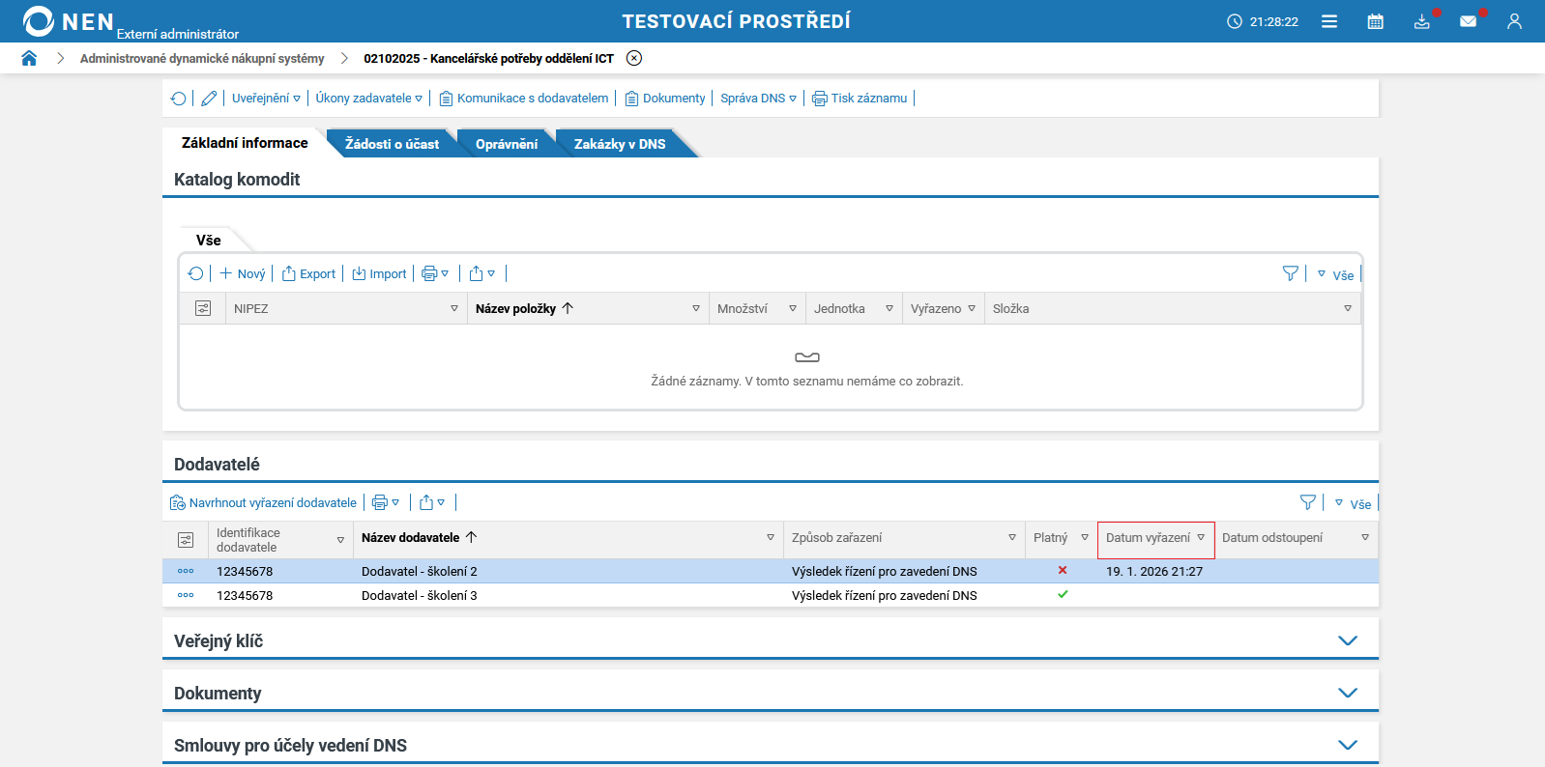Image resolution: width=1545 pixels, height=767 pixels.
Task: Open the Platný column filter arrow
Action: (1085, 537)
